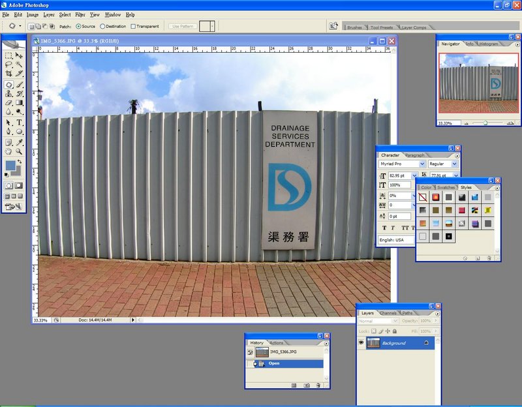Select the History Brush tool
522x407 pixels.
point(19,93)
